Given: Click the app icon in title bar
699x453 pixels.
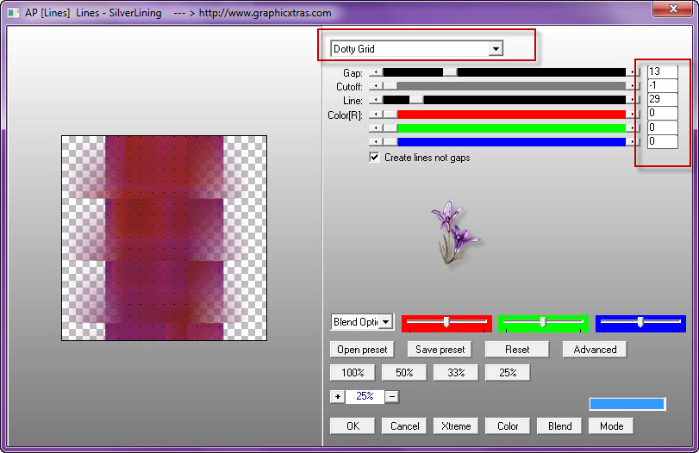Looking at the screenshot, I should [x=13, y=13].
